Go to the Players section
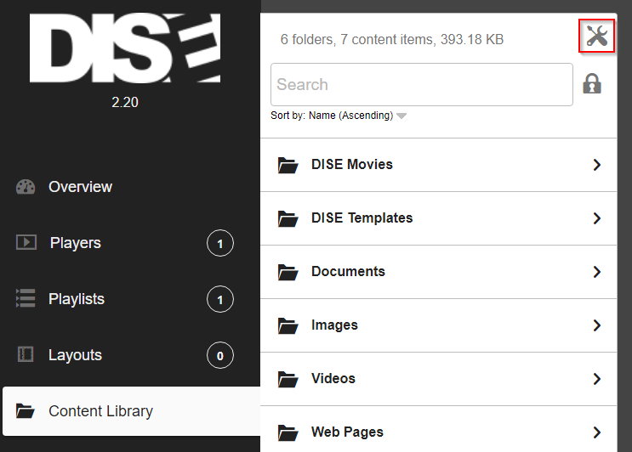The height and width of the screenshot is (452, 632). 76,243
